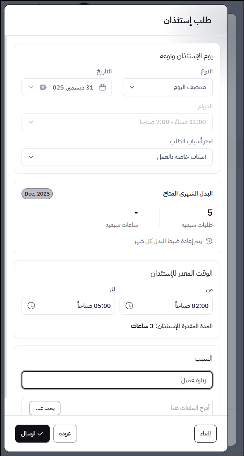Click the start time field 02:00 صباحاً
Viewport: 244px width, 456px height.
point(166,306)
